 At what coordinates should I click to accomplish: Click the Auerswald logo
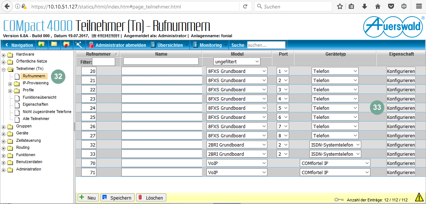coord(394,27)
